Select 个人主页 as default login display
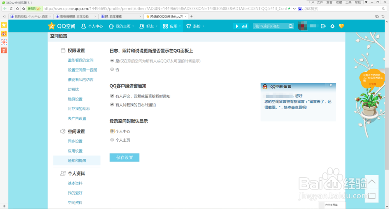389x209 pixels. coord(112,140)
